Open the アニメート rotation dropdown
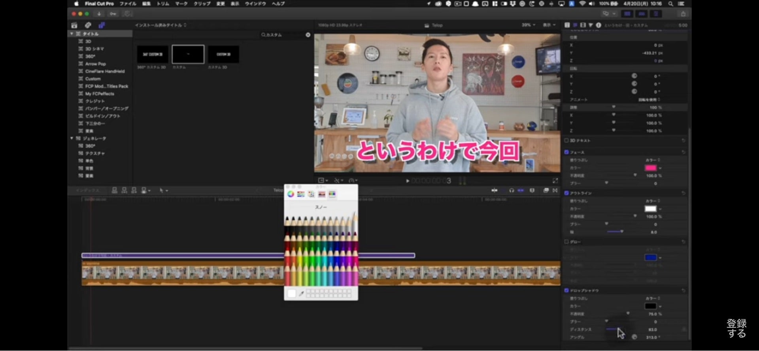This screenshot has height=351, width=759. [x=649, y=100]
